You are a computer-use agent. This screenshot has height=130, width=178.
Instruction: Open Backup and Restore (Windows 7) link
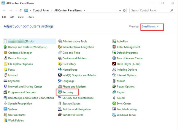click(x=28, y=47)
